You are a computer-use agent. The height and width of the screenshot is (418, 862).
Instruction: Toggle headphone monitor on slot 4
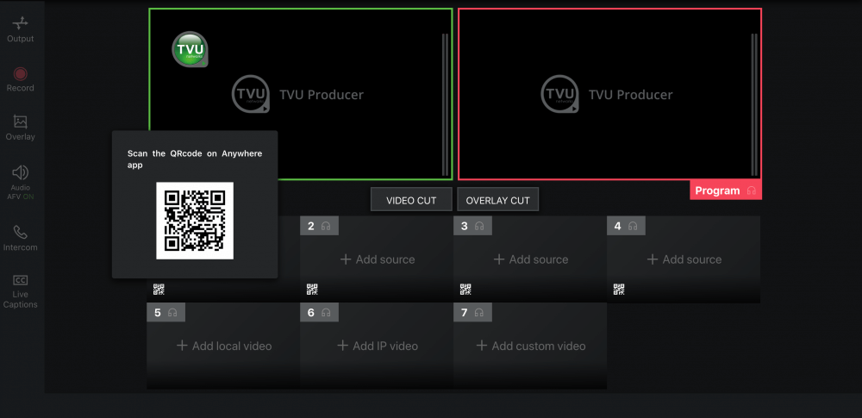point(633,226)
